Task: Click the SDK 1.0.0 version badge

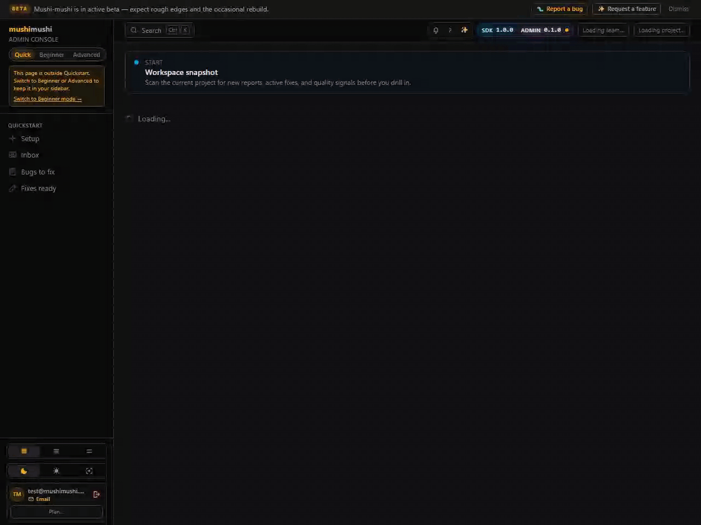Action: (497, 31)
